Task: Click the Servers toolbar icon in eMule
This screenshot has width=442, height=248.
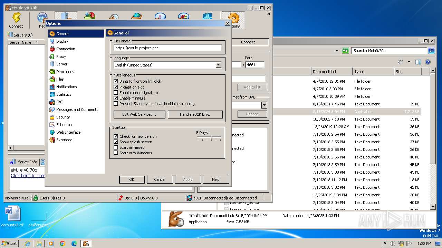Action: 66,16
